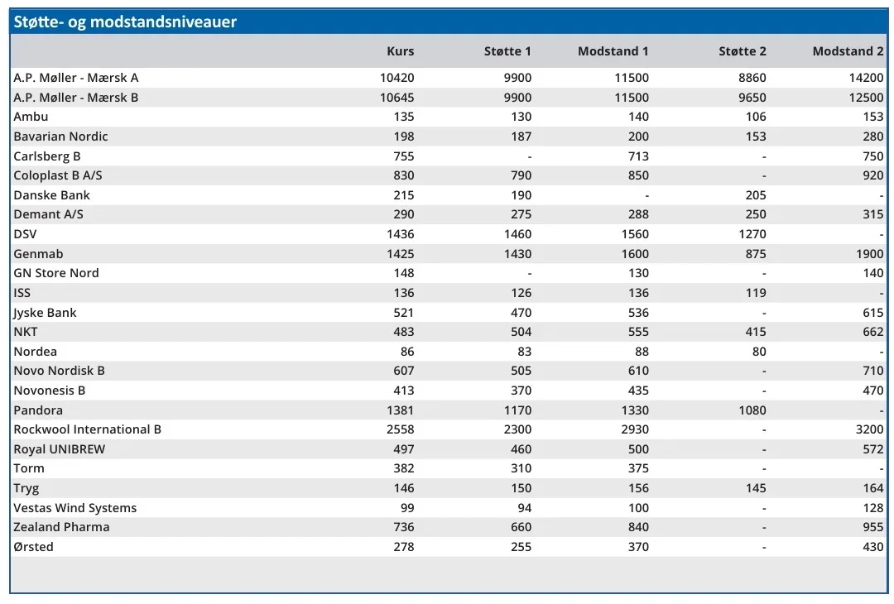Select the Vestas Wind Systems row name

coord(75,508)
